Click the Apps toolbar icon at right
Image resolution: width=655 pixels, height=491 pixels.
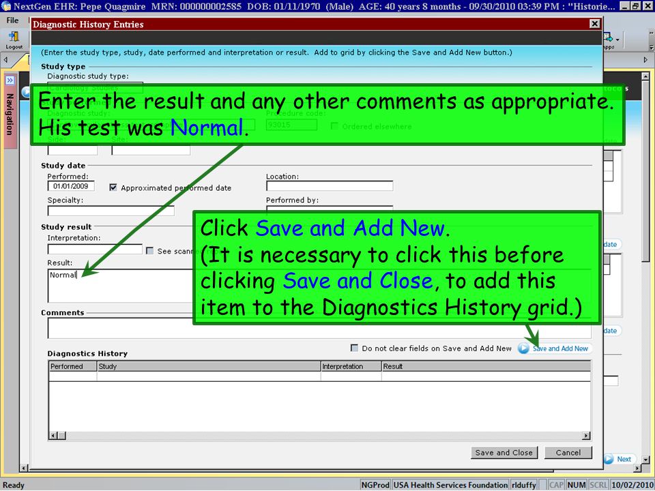tap(608, 40)
